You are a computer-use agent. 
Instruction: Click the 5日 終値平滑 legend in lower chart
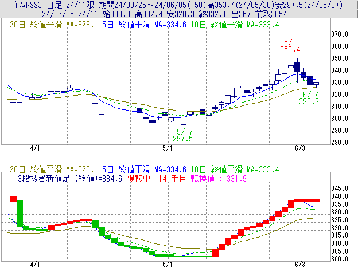point(145,169)
